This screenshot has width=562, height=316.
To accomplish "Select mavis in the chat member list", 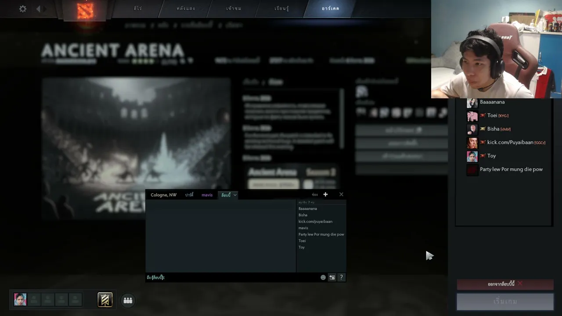I will pos(303,228).
